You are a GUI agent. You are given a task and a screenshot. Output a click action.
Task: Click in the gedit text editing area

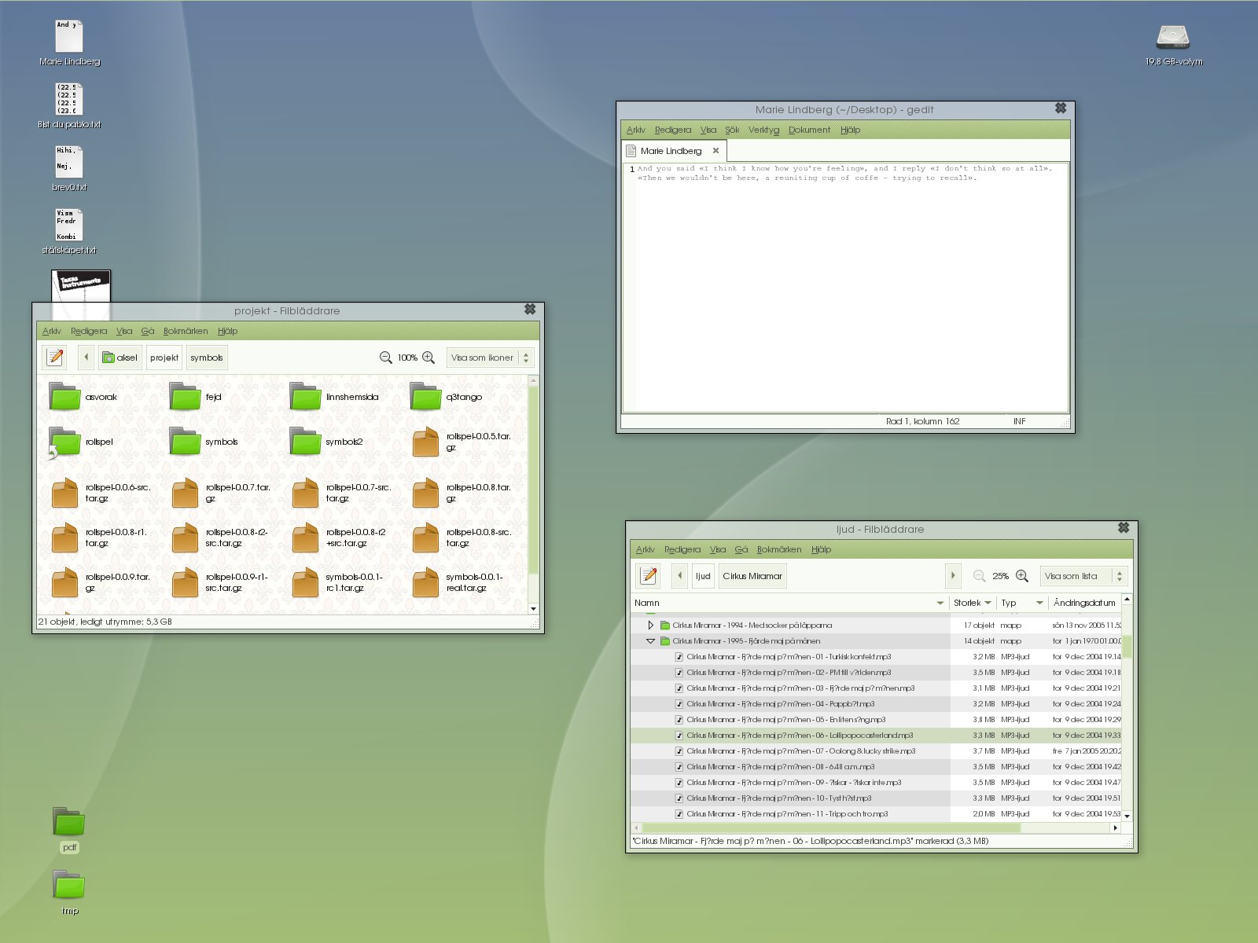(x=845, y=287)
